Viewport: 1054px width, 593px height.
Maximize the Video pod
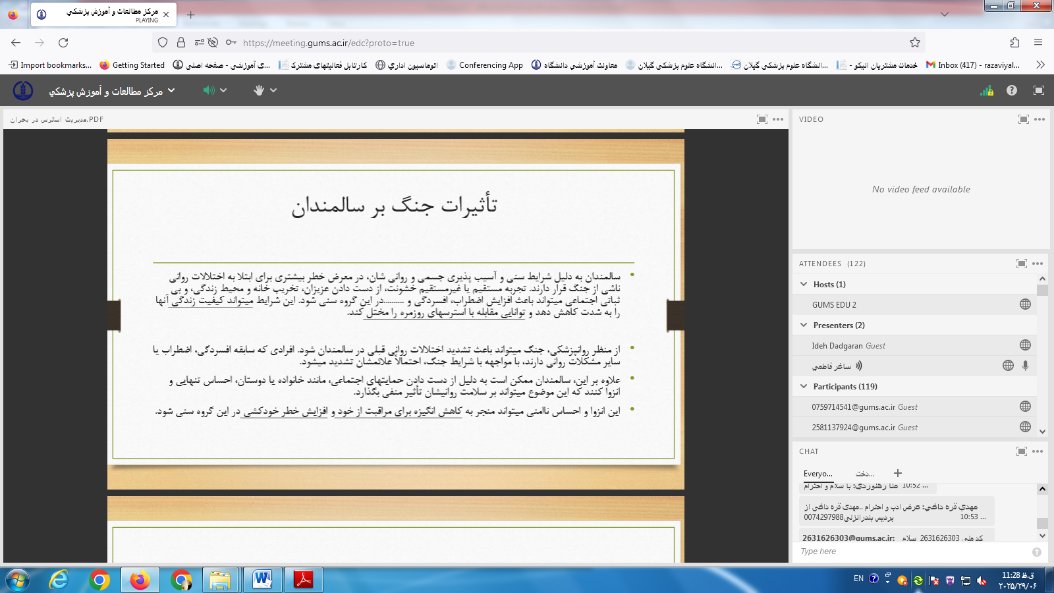point(1023,119)
